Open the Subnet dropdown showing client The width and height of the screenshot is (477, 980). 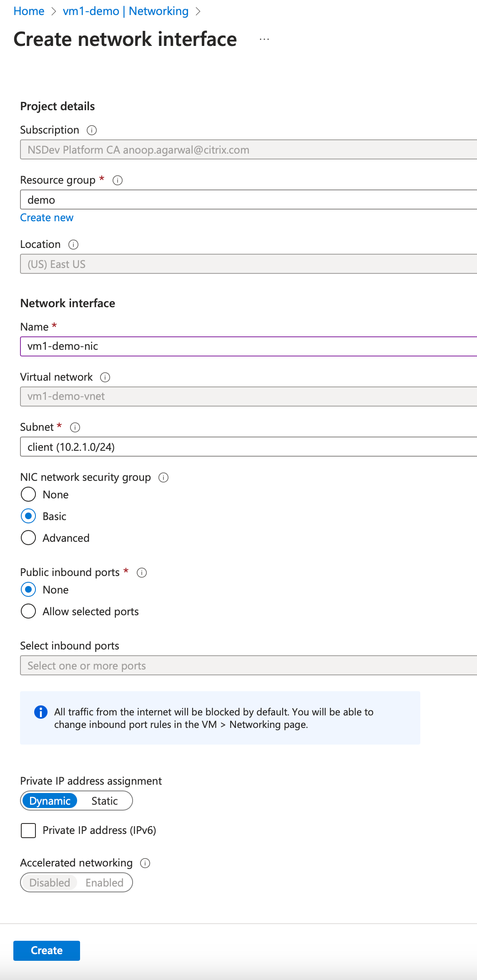(249, 447)
